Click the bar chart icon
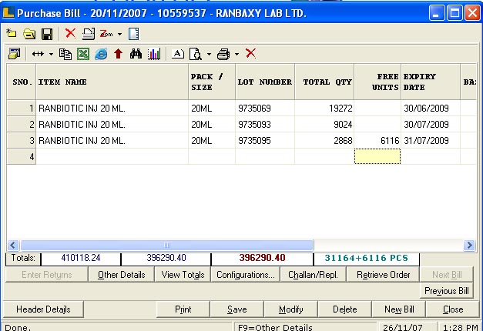This screenshot has width=483, height=331. (154, 54)
